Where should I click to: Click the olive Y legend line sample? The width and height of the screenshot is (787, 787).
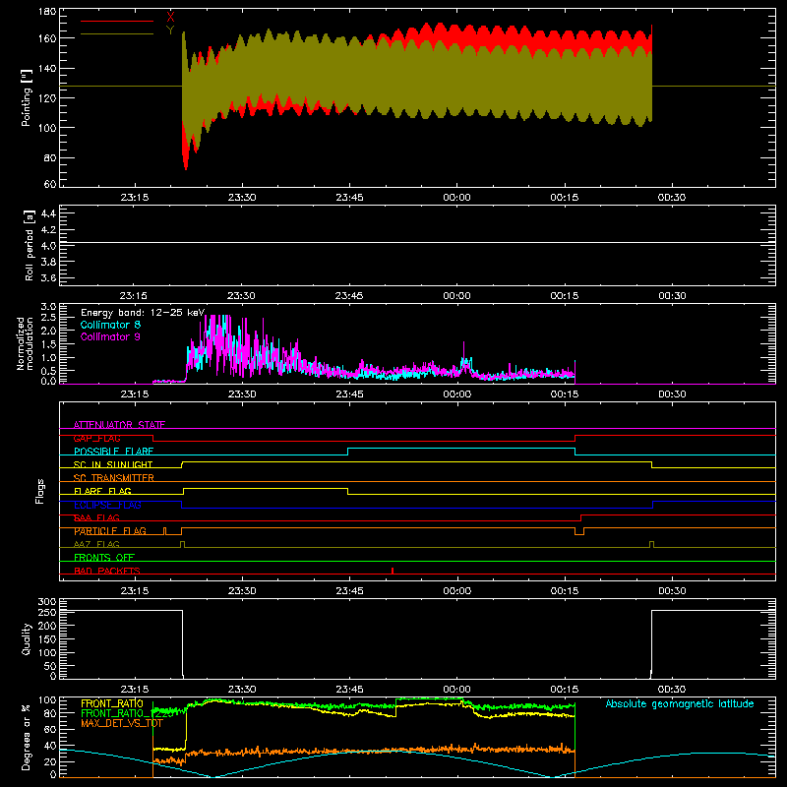[x=117, y=34]
